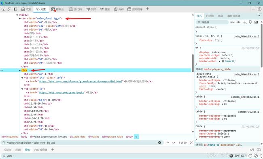Open common_7253bb8.css:1 source link

245,97
